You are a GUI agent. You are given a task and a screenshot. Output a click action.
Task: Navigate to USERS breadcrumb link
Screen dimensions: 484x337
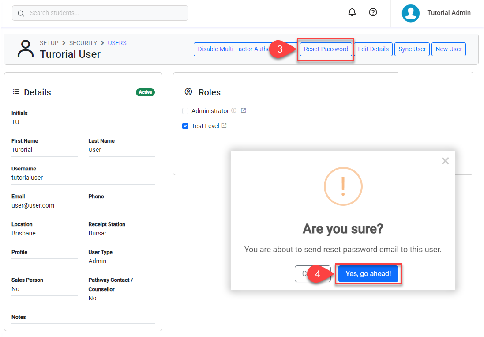(117, 43)
